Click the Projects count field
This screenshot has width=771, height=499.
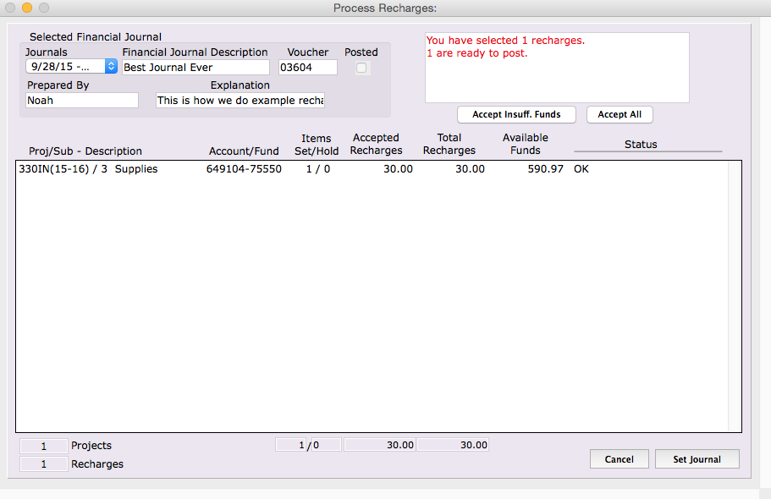click(x=43, y=446)
